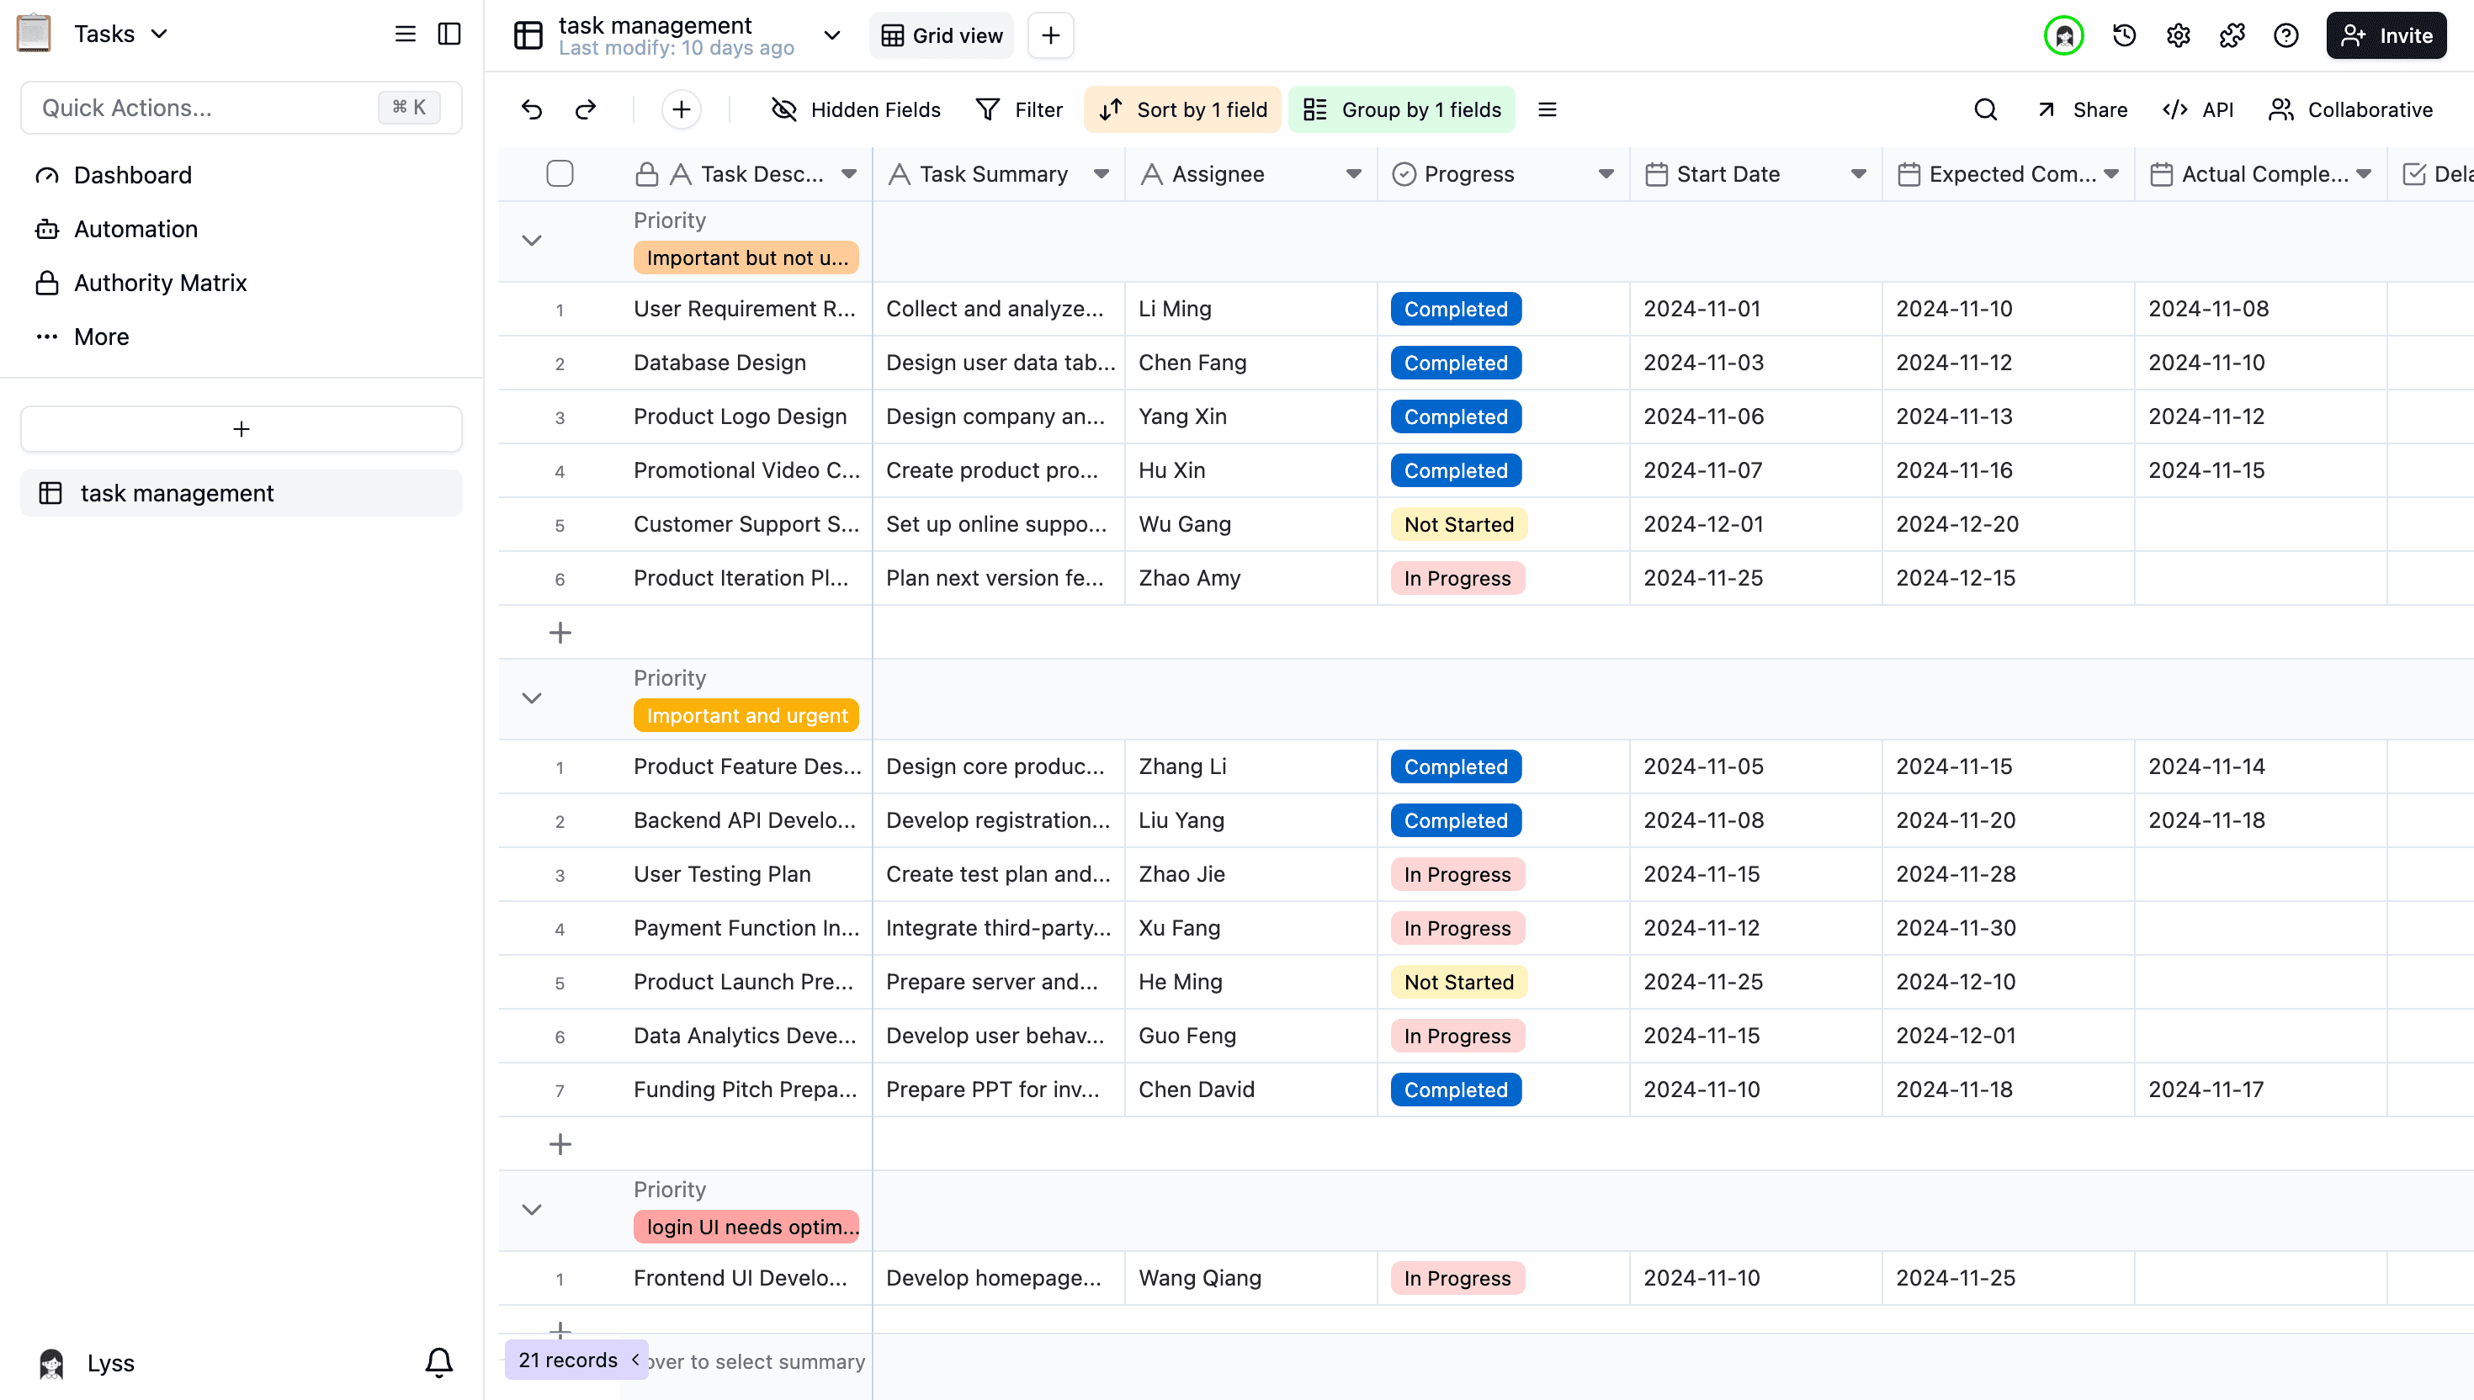Open Dashboard in the sidebar
The image size is (2474, 1400).
click(242, 175)
